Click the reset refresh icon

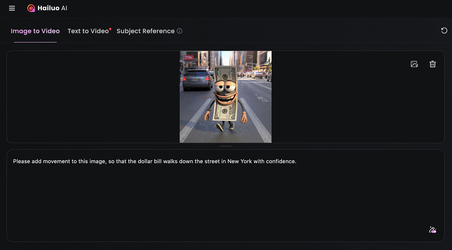click(x=444, y=30)
